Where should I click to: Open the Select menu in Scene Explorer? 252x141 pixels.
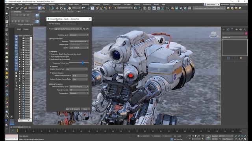(x=19, y=29)
